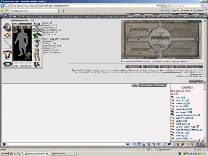Select player aalinda in the user list
The image size is (208, 156).
pyautogui.click(x=180, y=103)
